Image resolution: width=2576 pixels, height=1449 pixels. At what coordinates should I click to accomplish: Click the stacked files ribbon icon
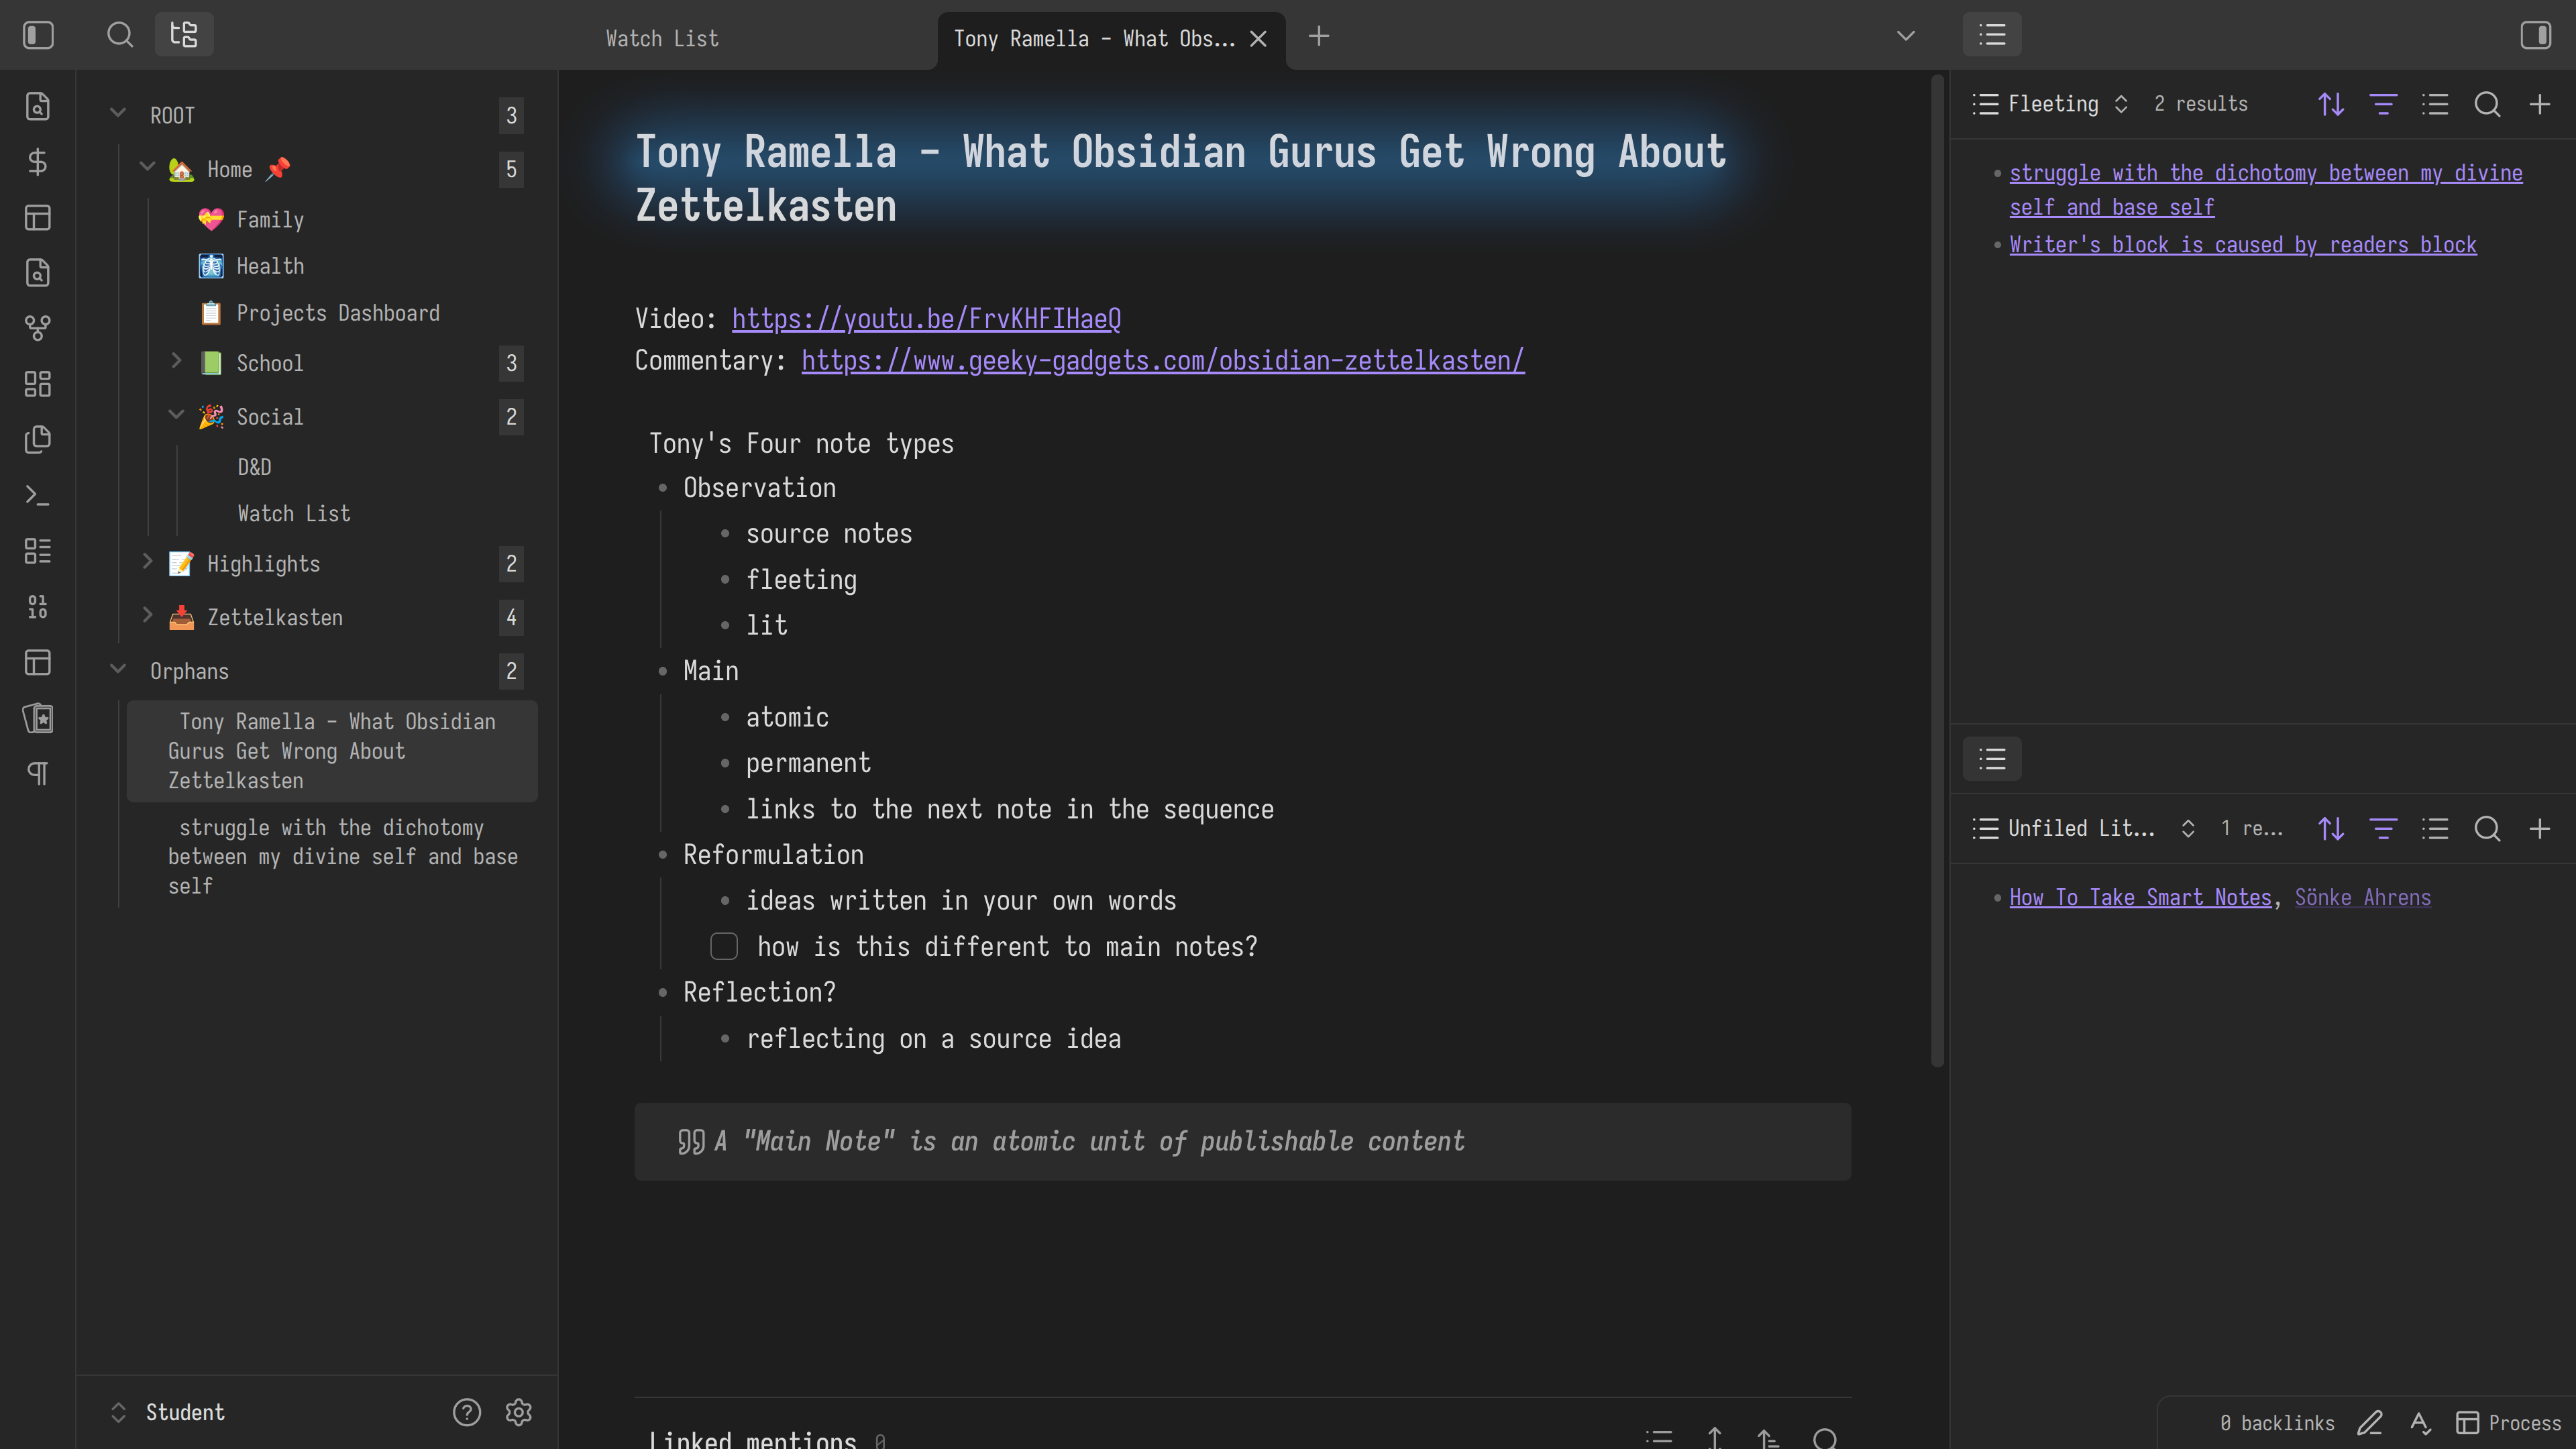(38, 440)
